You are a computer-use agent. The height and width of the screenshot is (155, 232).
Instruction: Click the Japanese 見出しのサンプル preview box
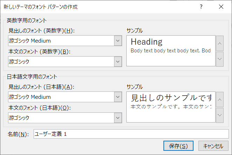coord(170,107)
